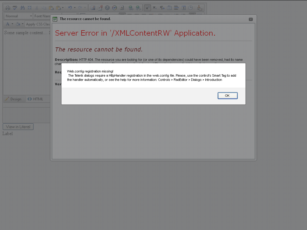Open the Image Manager tool
This screenshot has width=307, height=230.
click(93, 8)
